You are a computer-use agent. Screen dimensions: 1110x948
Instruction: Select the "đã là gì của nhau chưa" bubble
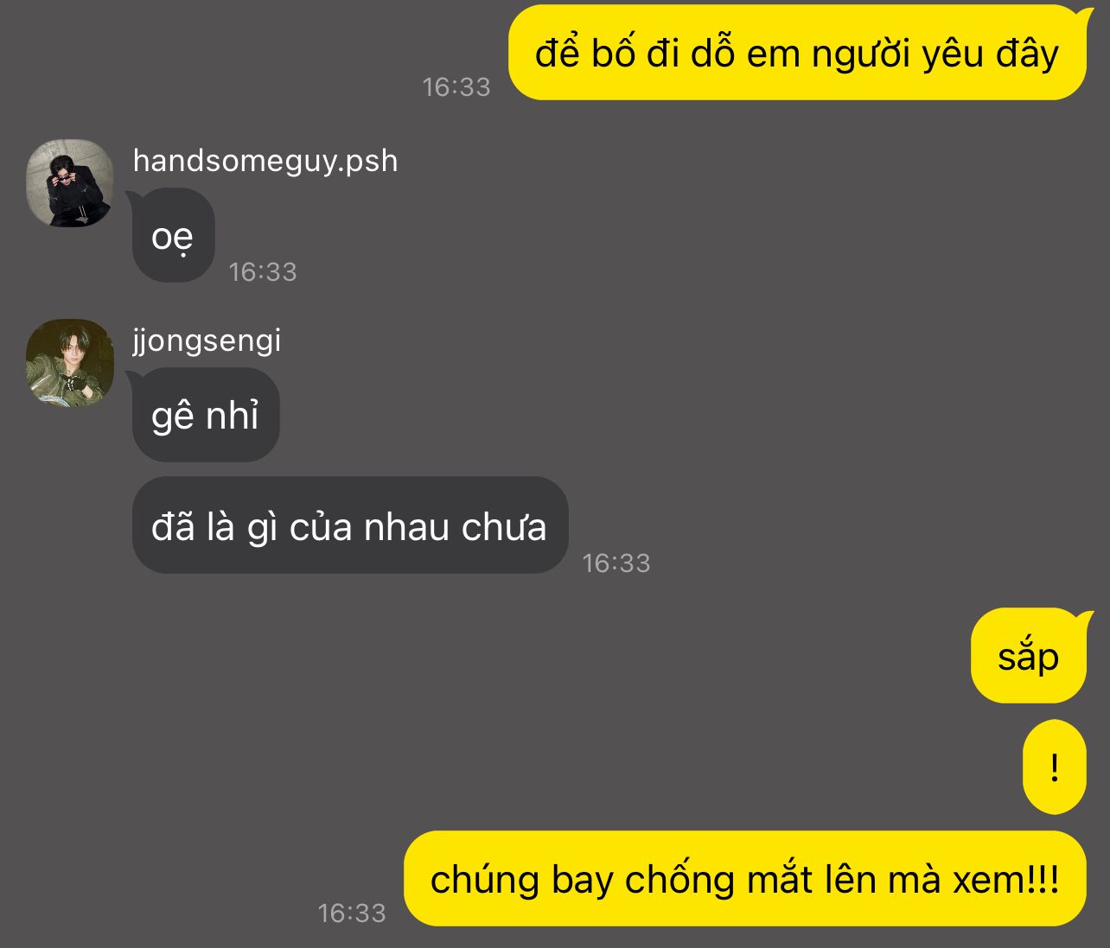click(350, 525)
